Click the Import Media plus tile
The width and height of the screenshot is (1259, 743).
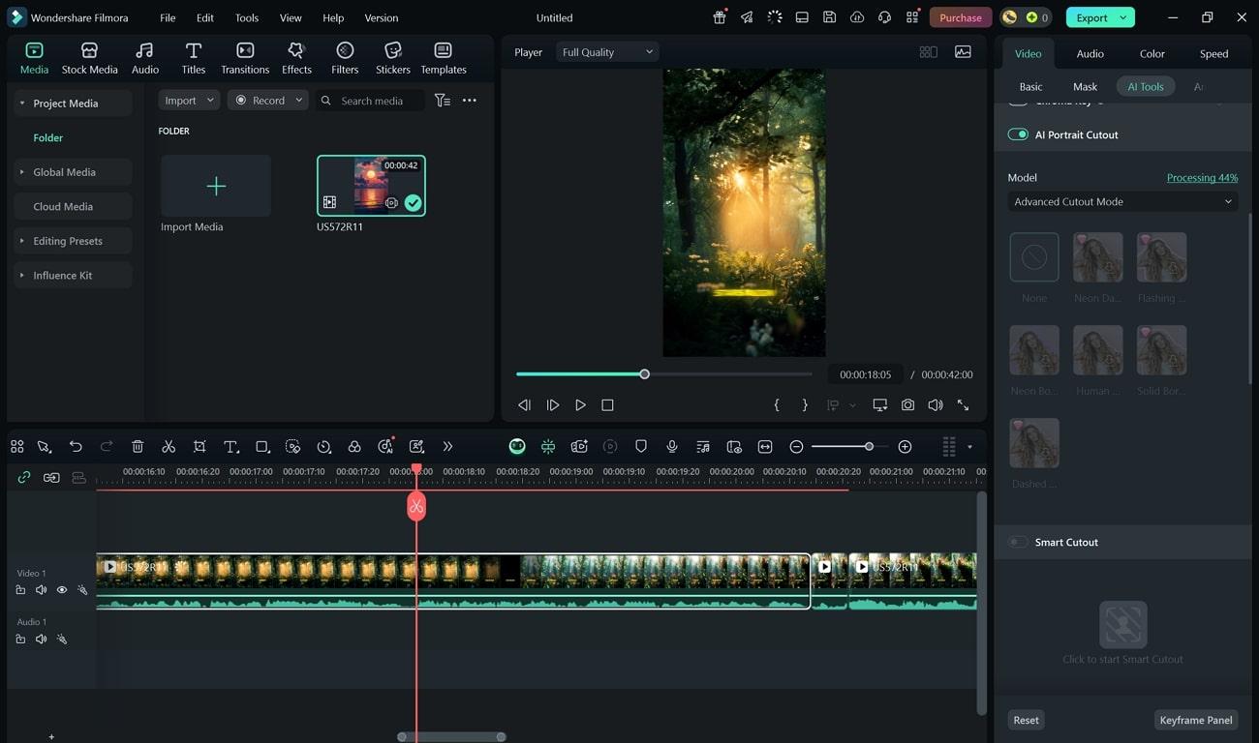(216, 186)
